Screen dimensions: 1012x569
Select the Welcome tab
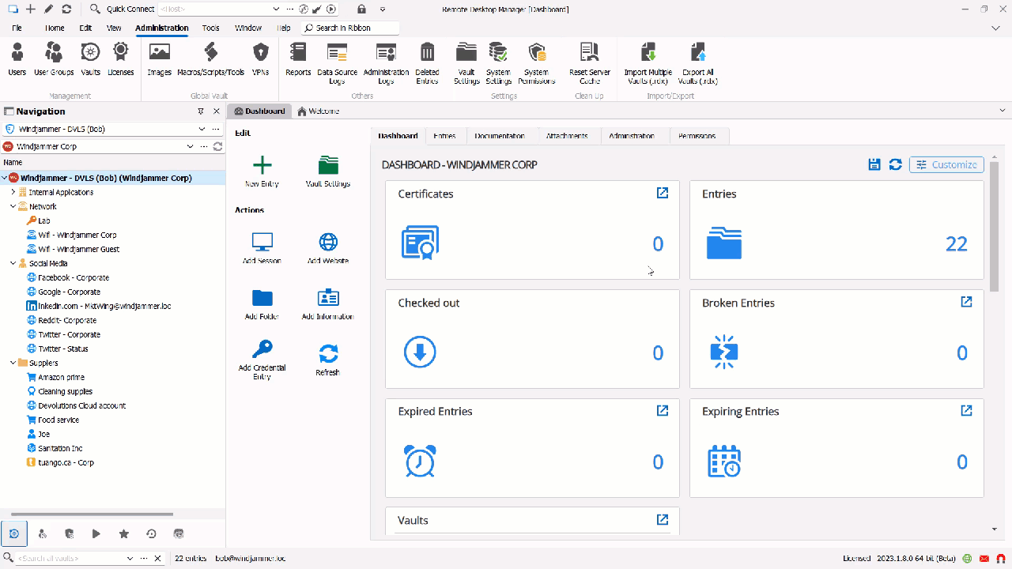click(x=319, y=111)
